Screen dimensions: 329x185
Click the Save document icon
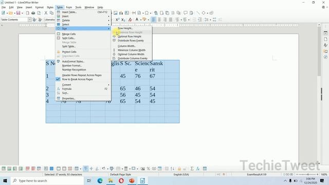19,13
